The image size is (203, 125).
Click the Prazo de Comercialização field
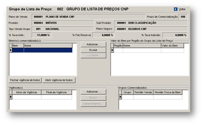pyautogui.click(x=183, y=17)
